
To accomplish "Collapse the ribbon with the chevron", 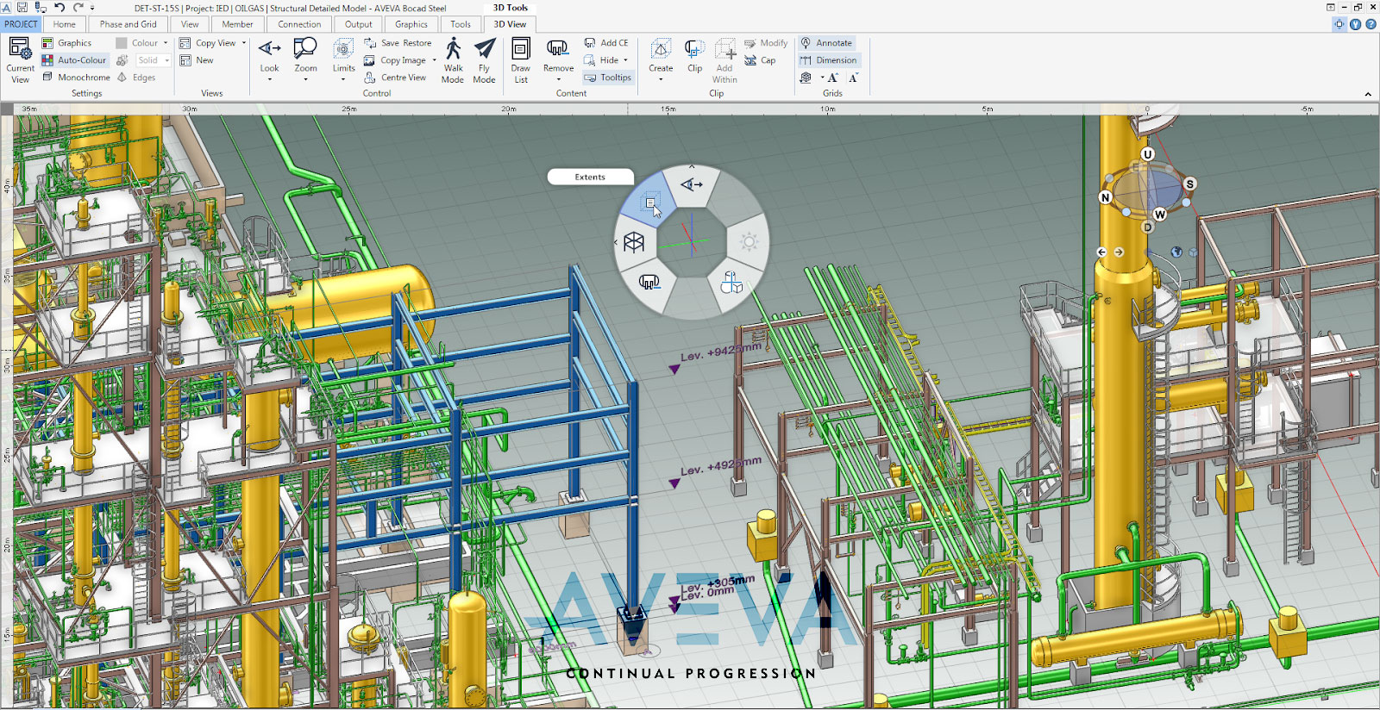I will (x=1368, y=94).
